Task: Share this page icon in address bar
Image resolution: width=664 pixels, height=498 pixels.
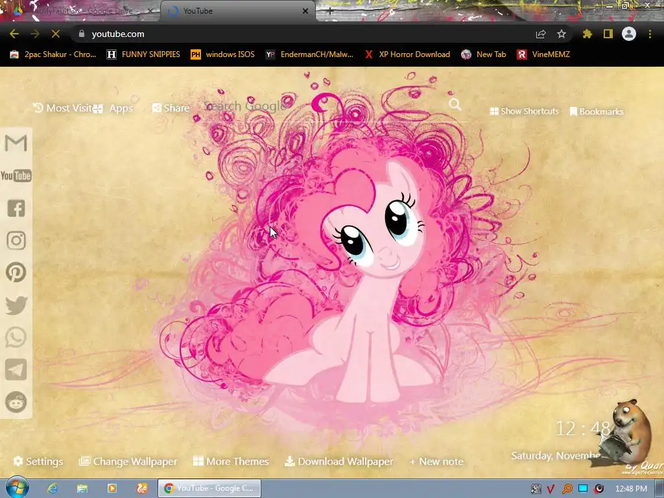Action: tap(541, 34)
